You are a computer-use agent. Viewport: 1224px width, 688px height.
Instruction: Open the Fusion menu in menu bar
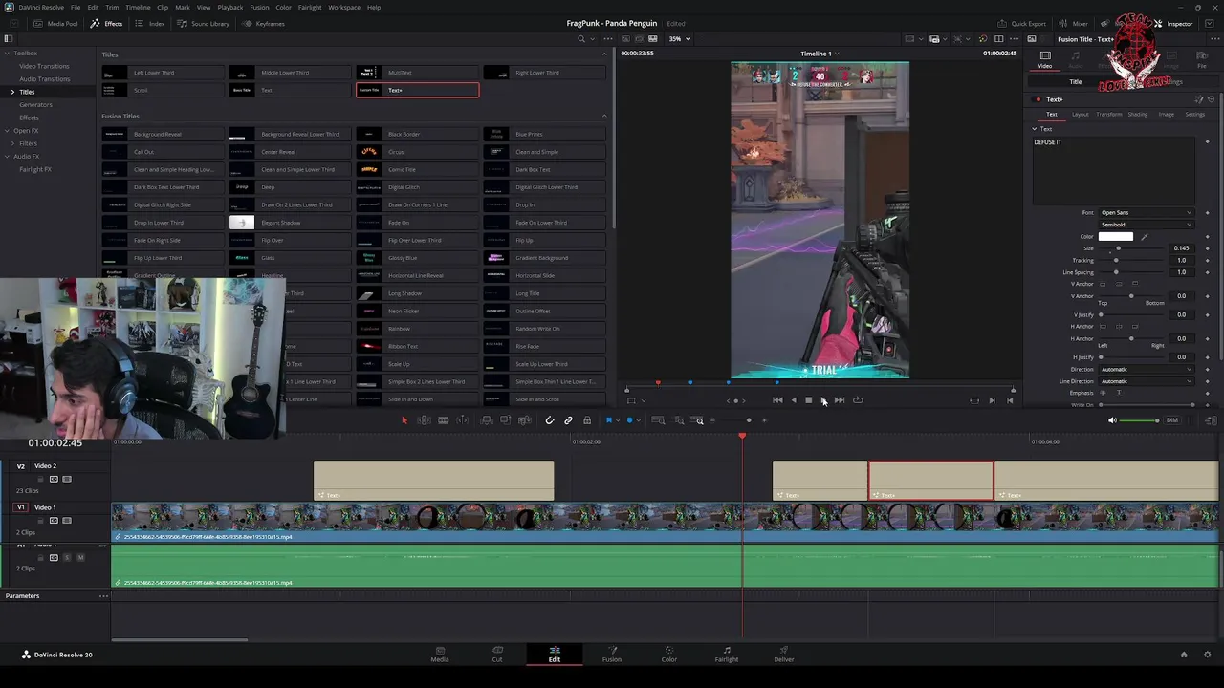click(x=259, y=8)
